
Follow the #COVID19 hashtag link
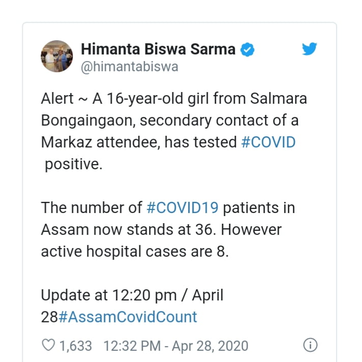point(183,207)
